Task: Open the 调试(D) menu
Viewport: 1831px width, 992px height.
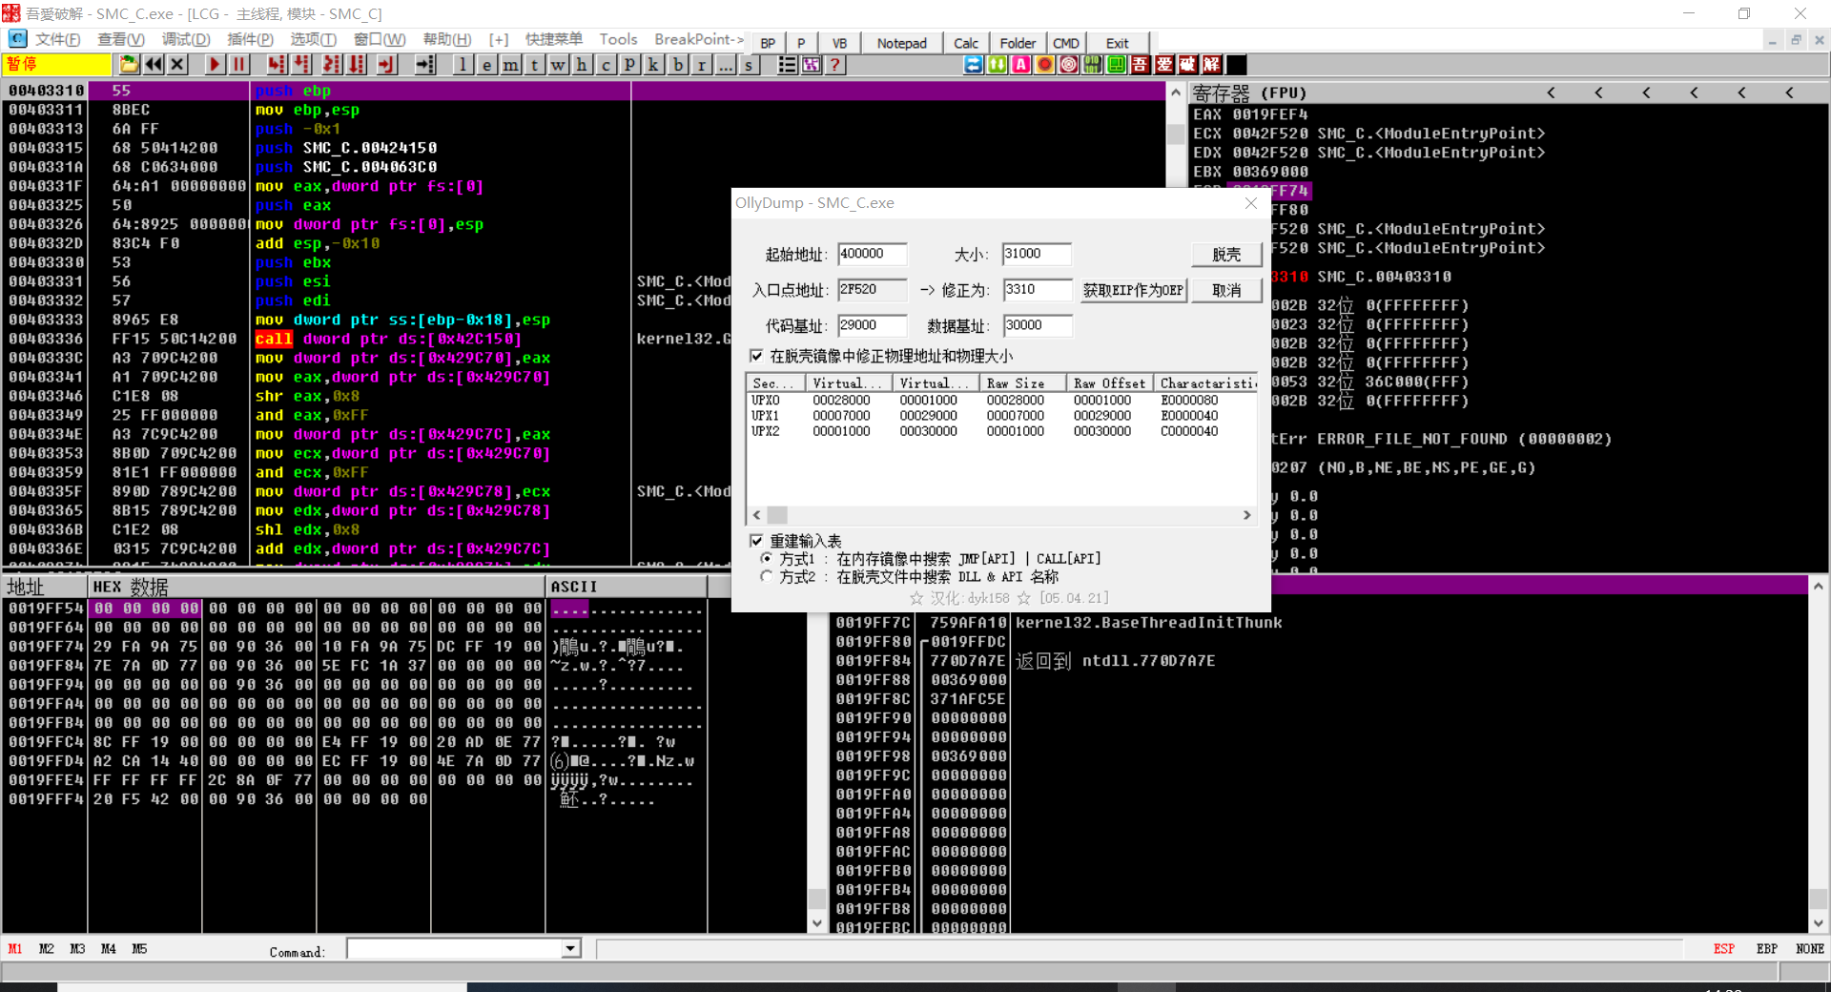Action: click(186, 39)
